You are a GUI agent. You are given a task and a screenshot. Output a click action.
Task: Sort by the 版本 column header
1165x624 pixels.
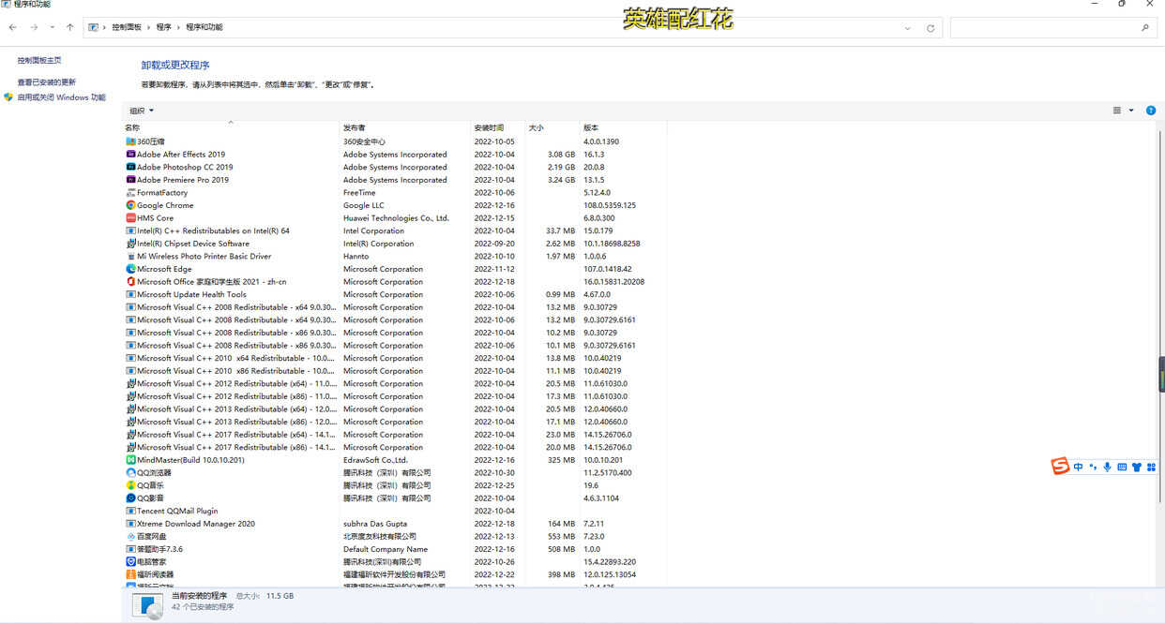[x=624, y=127]
